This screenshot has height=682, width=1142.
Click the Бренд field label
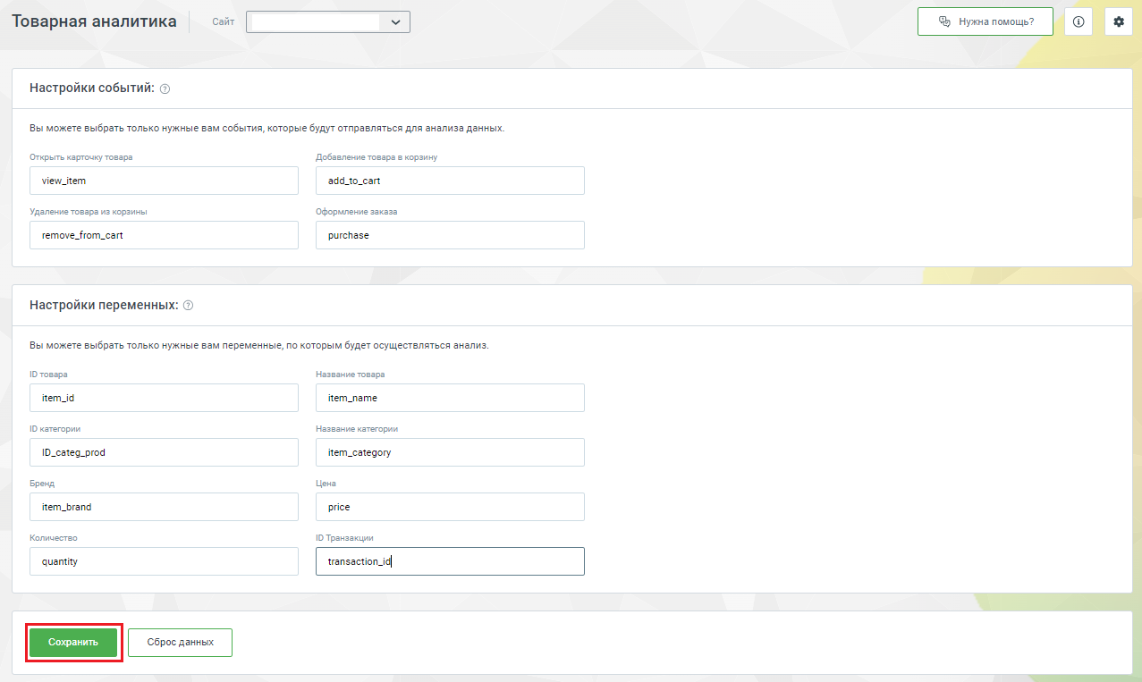(x=42, y=484)
